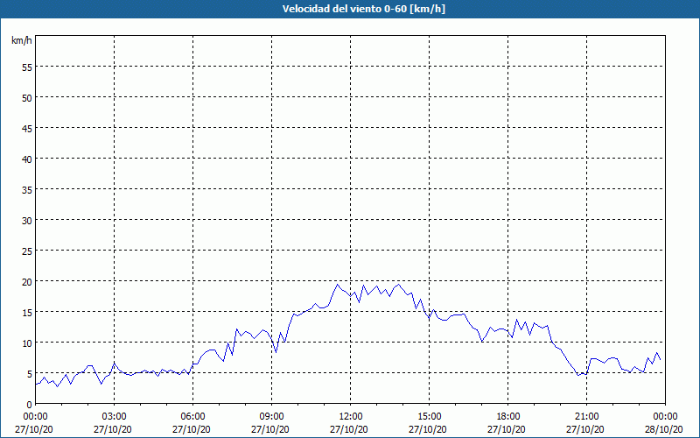Click the 27/10/20 date under 12:00

coord(349,429)
